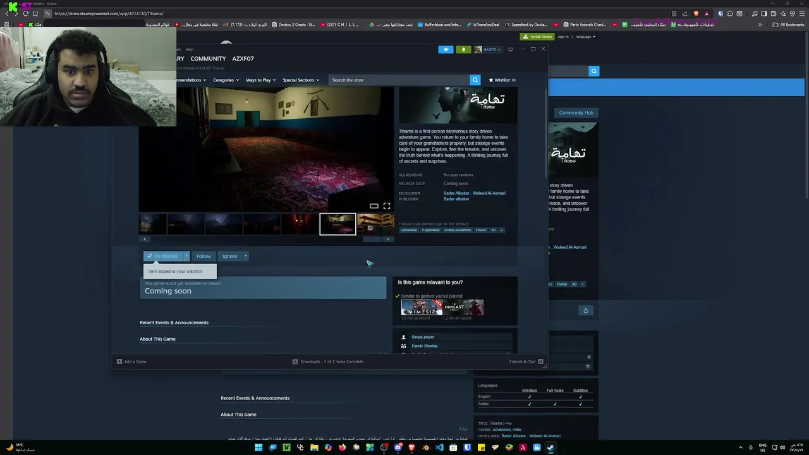Image resolution: width=809 pixels, height=455 pixels.
Task: Open the AZXF07 profile tab
Action: pos(243,59)
